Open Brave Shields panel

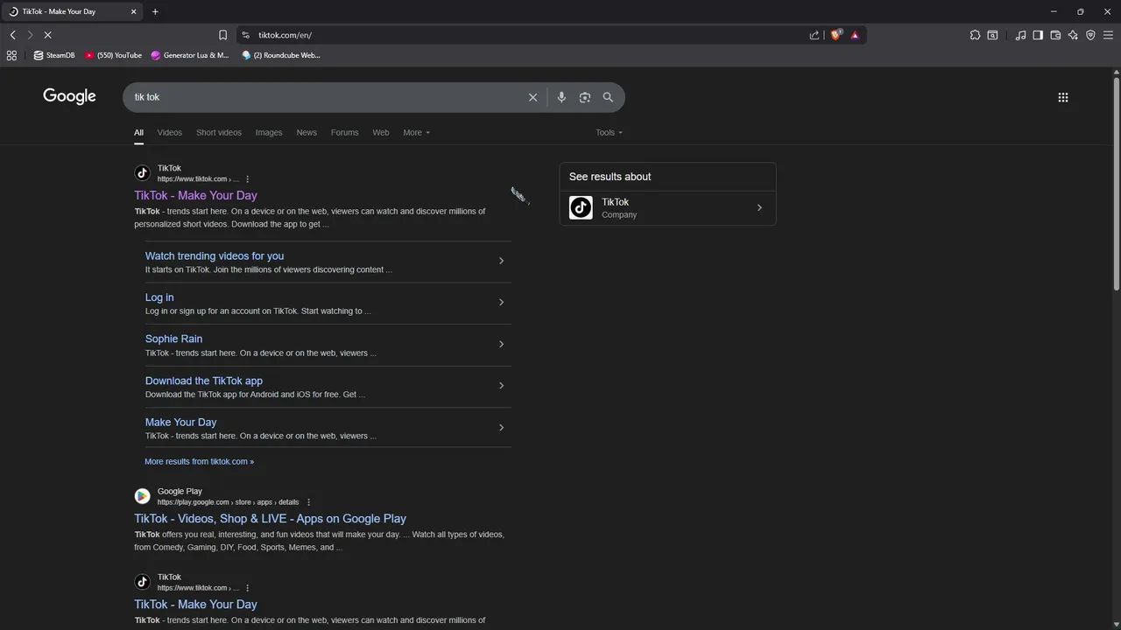pos(835,35)
